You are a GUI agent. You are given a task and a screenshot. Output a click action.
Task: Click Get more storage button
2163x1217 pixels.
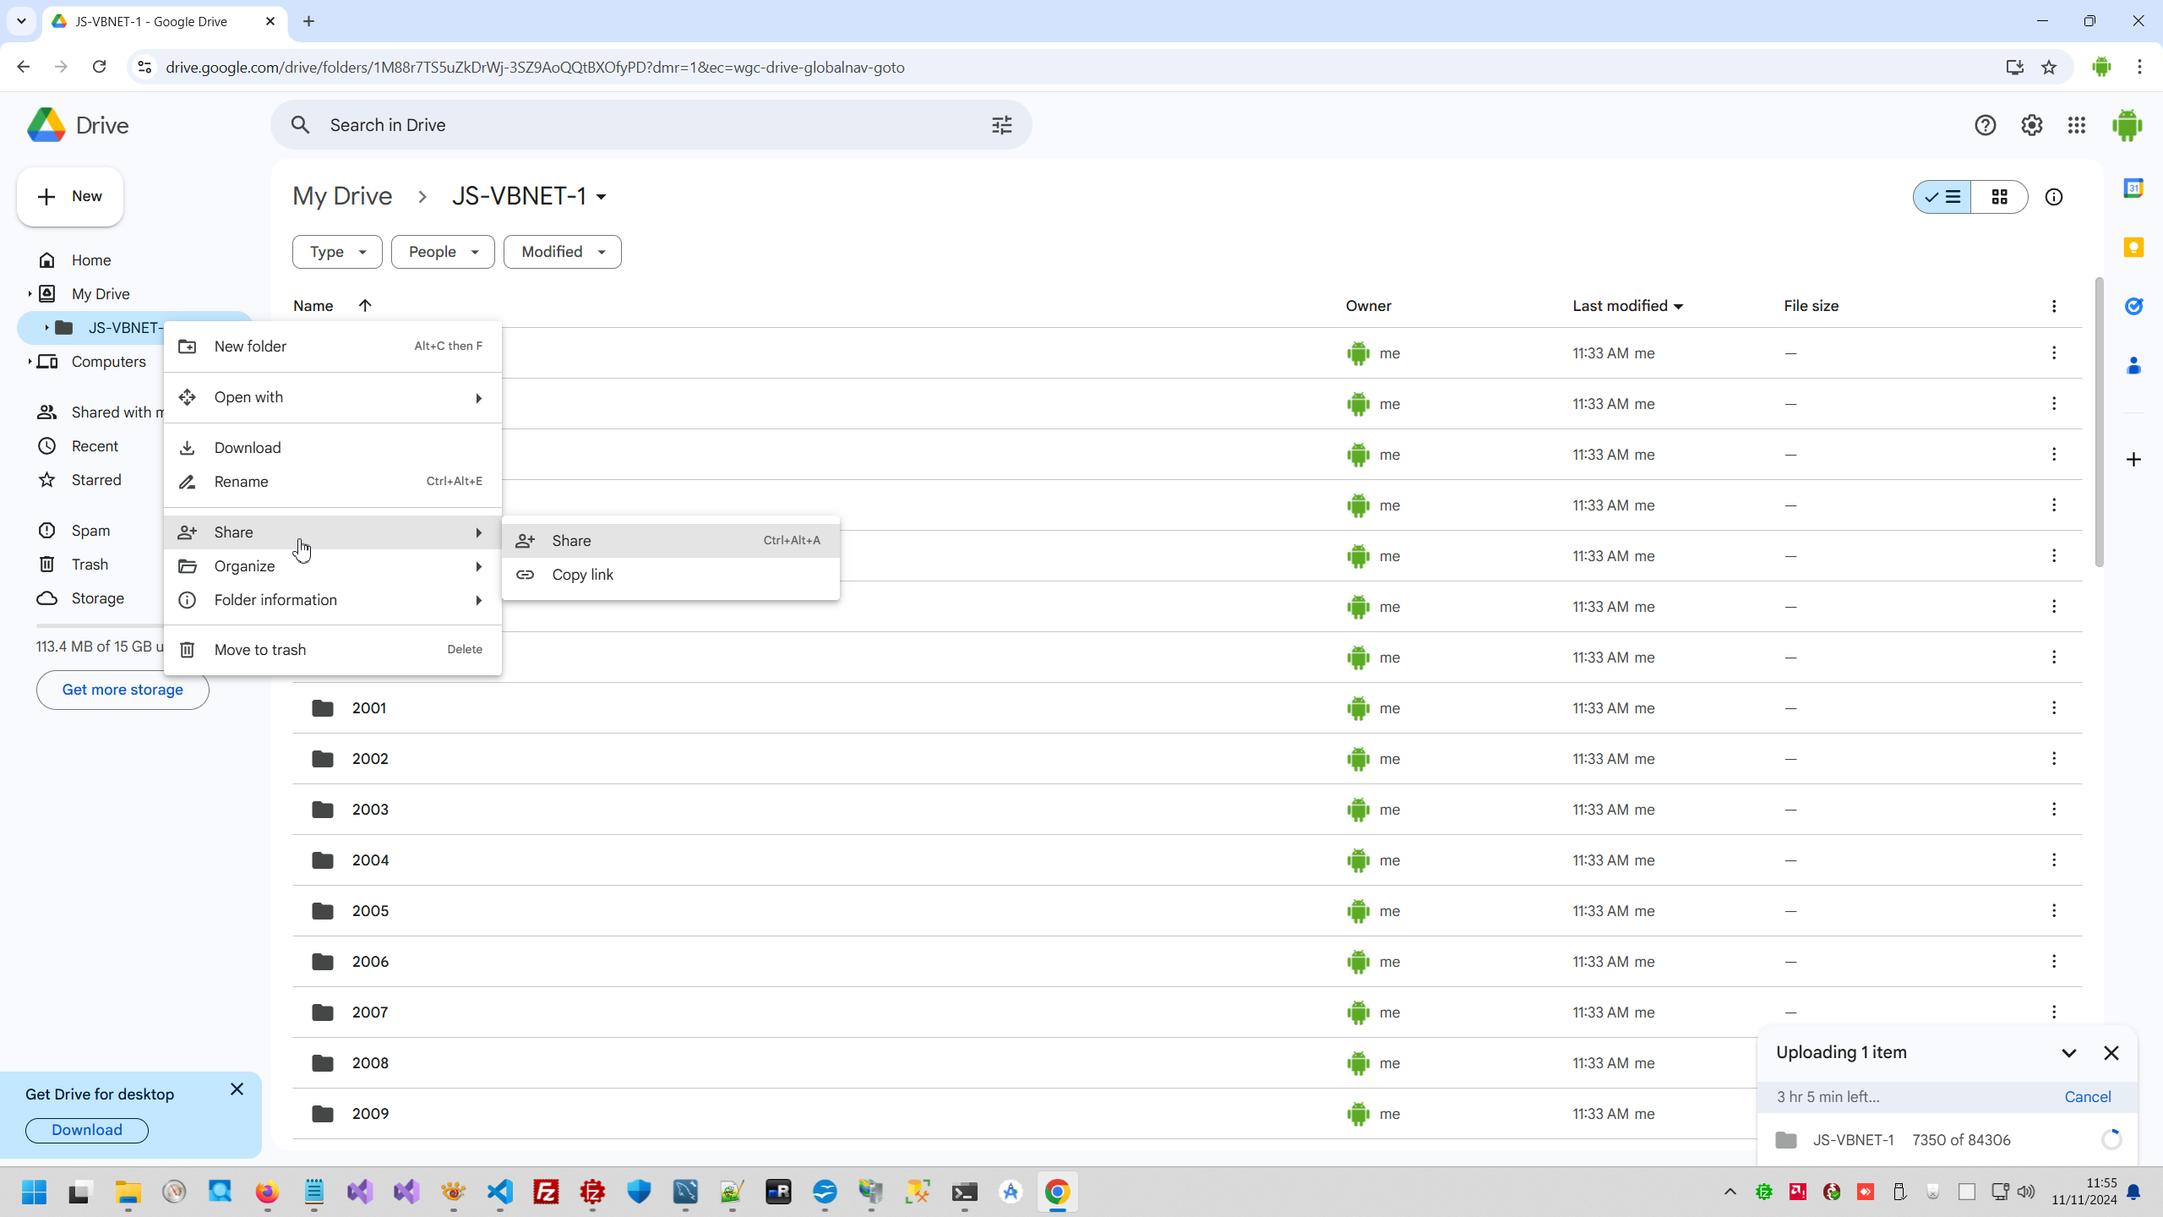[123, 690]
